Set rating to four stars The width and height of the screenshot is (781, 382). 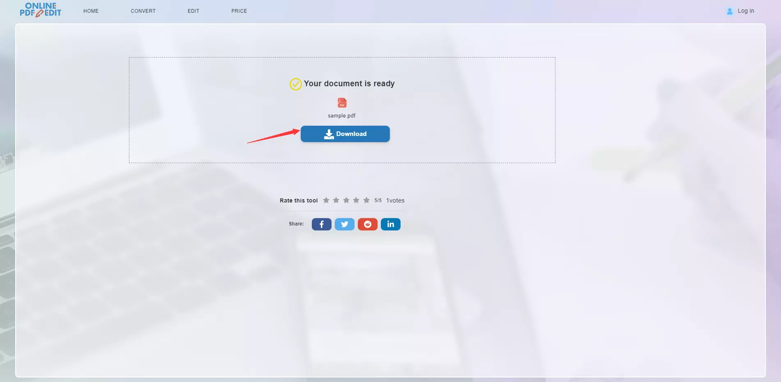356,200
